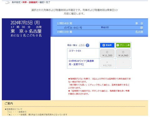Viewport: 150px width, 117px height.
Task: Open the こちら product list link
Action: pyautogui.click(x=82, y=45)
